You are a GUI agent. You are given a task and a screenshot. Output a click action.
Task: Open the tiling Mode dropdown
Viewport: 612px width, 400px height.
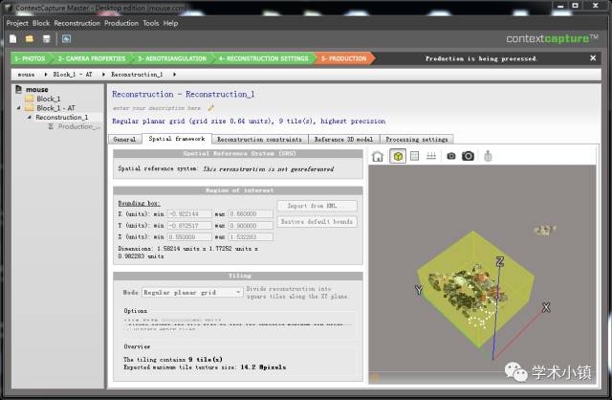(192, 292)
